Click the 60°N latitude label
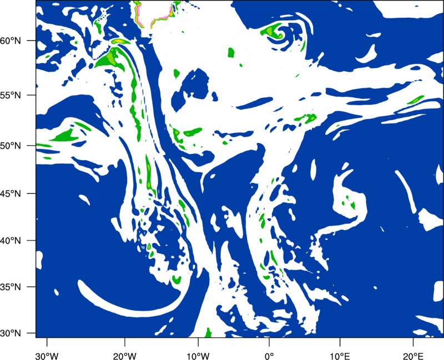444x360 pixels. coord(11,40)
